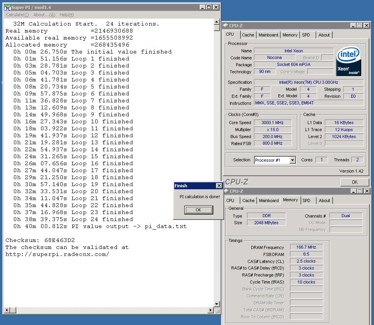Expand the Processor #1 selection dropdown

[x=293, y=160]
